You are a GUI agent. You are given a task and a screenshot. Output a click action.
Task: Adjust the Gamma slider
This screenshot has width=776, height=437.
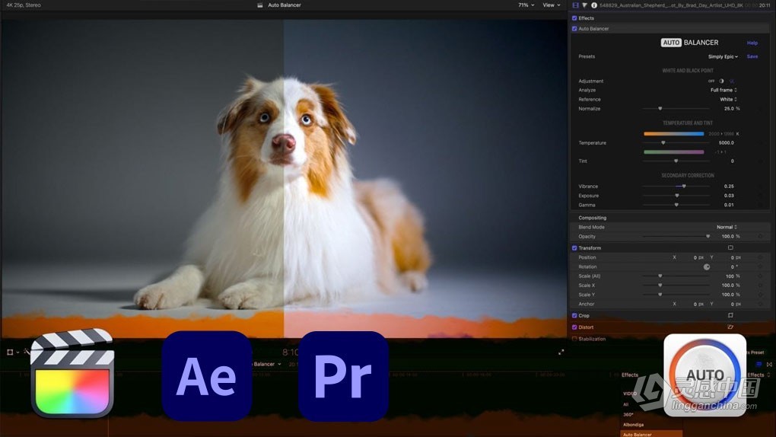[676, 205]
